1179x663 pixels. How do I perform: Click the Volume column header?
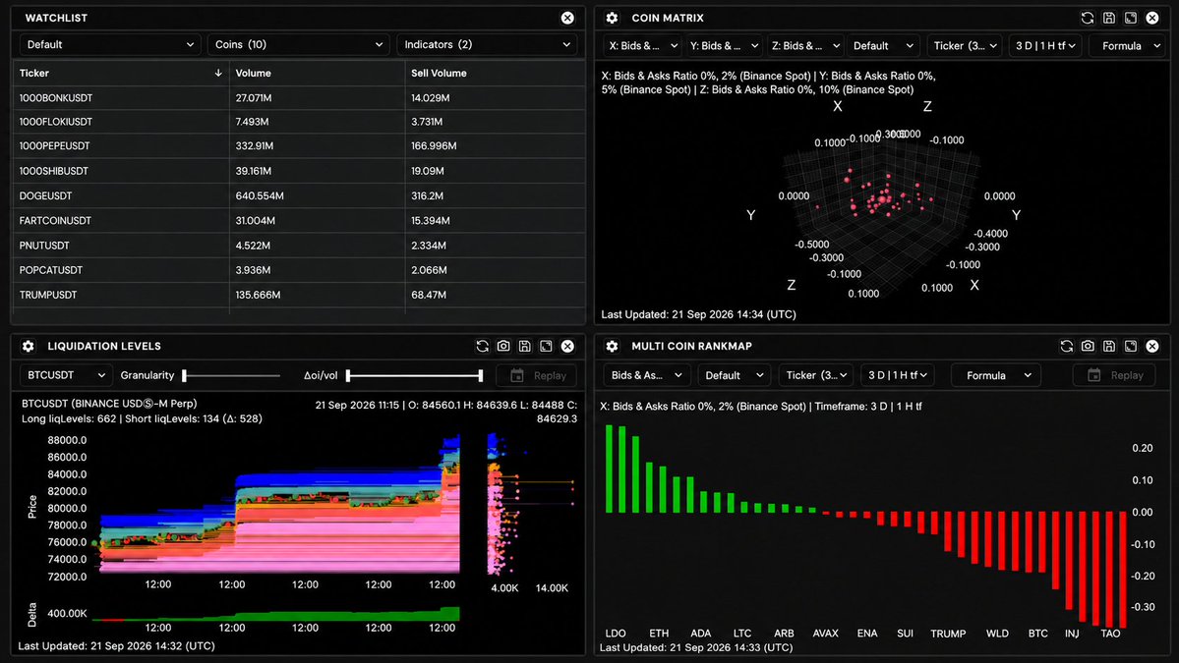253,73
